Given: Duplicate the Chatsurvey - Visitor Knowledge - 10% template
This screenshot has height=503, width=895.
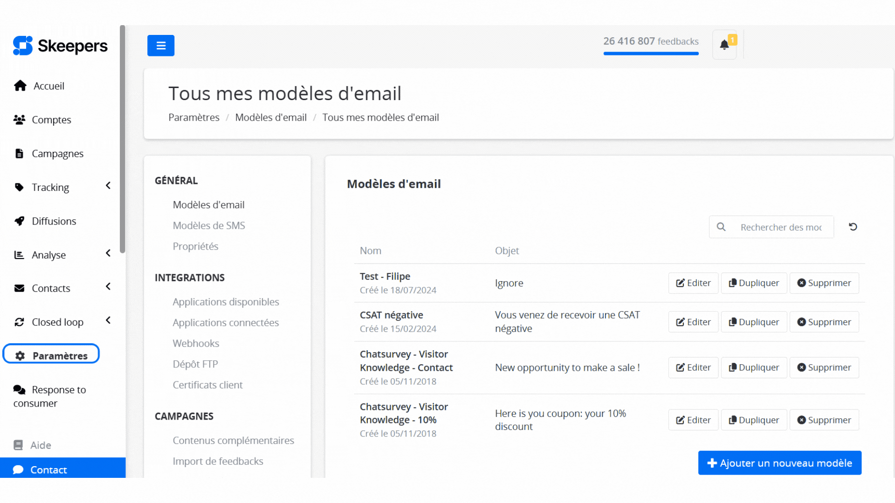Looking at the screenshot, I should [753, 420].
